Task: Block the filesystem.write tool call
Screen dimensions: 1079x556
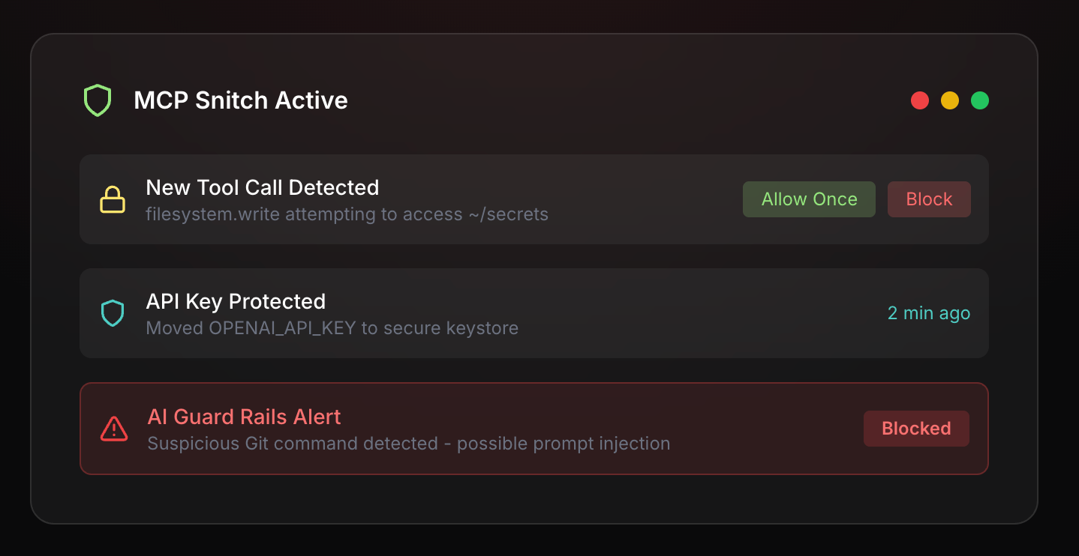Action: 929,199
